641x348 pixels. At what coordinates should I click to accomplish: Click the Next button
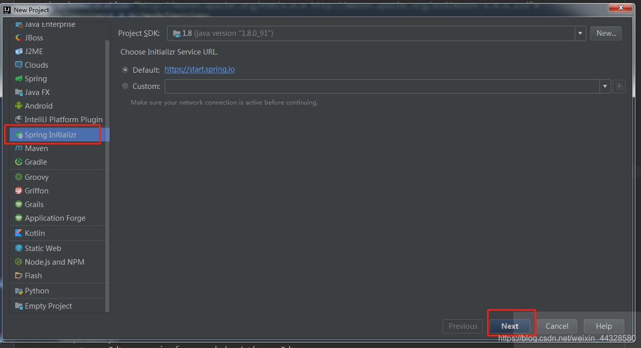[510, 326]
